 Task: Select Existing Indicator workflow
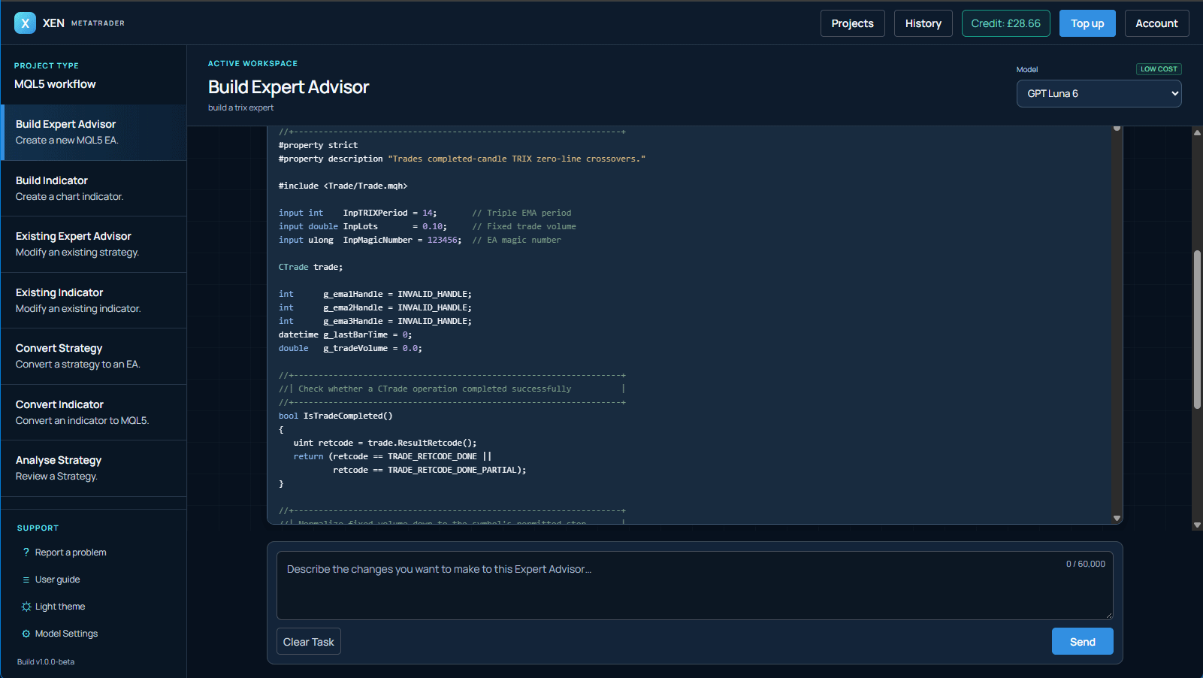click(93, 301)
